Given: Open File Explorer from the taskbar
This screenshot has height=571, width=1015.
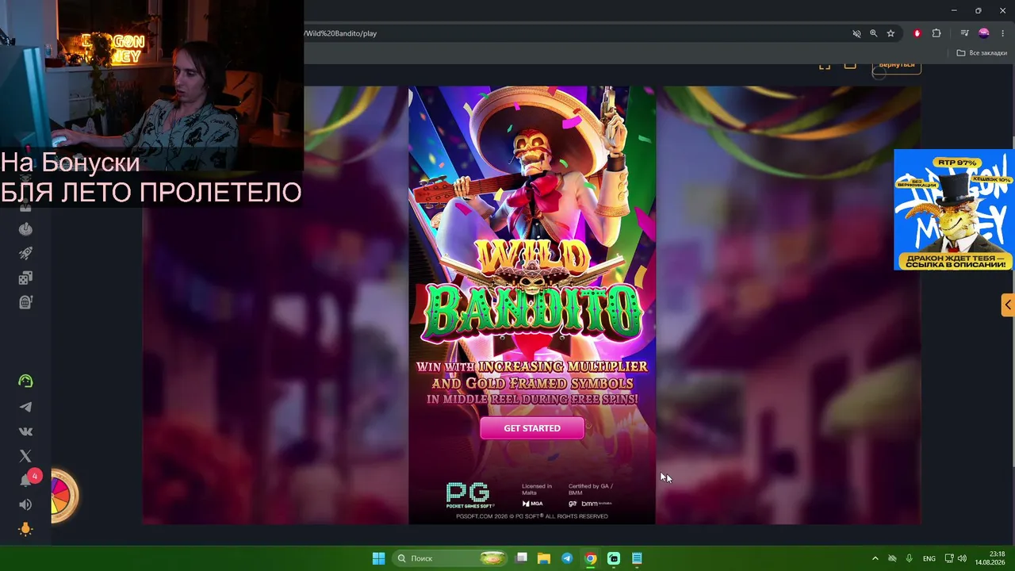Looking at the screenshot, I should click(544, 558).
